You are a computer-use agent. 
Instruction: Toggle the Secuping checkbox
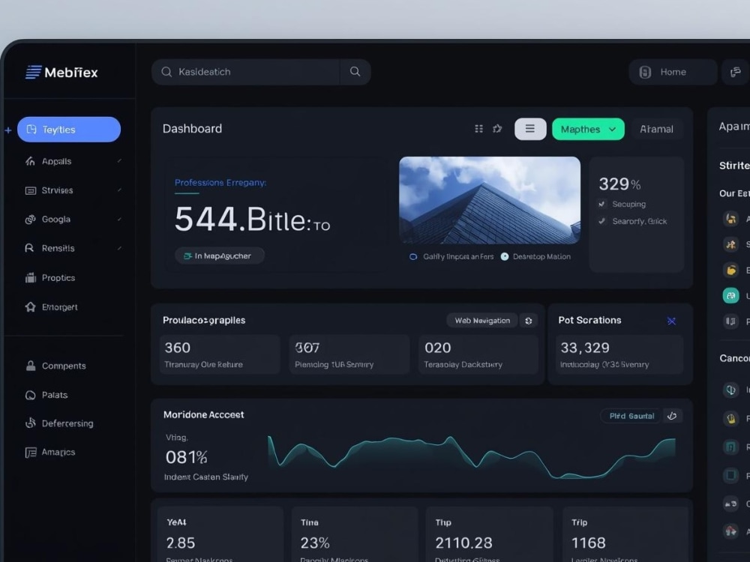[x=601, y=204]
